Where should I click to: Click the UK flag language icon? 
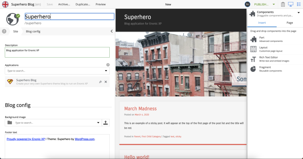(x=6, y=4)
